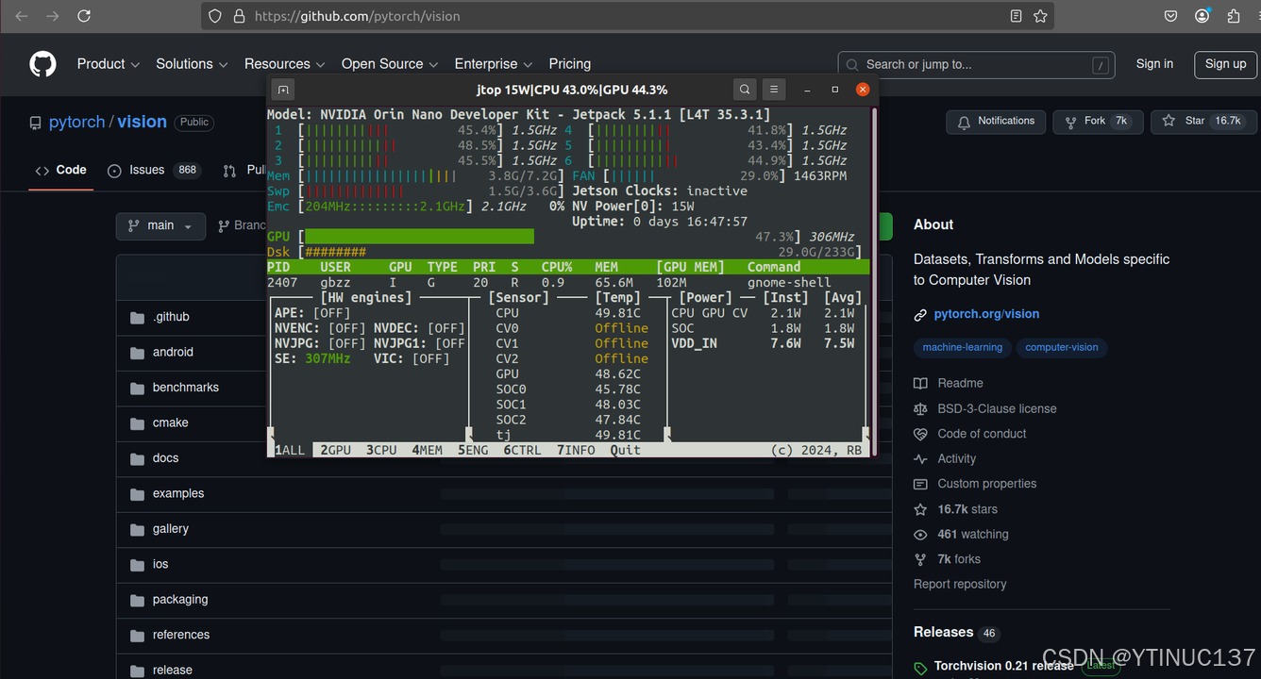This screenshot has width=1261, height=679.
Task: Open the Enterprise dropdown menu
Action: 494,64
